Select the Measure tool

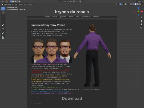click(3, 37)
